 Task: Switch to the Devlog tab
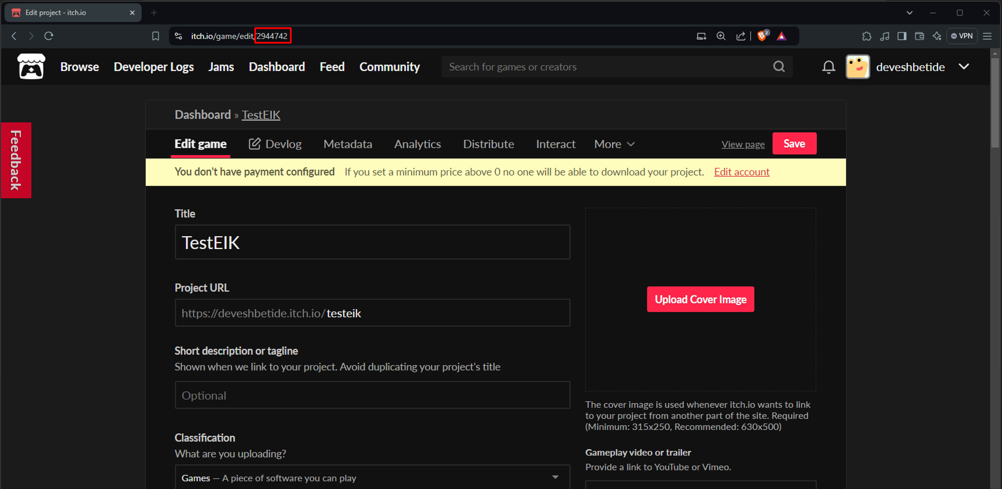(275, 144)
